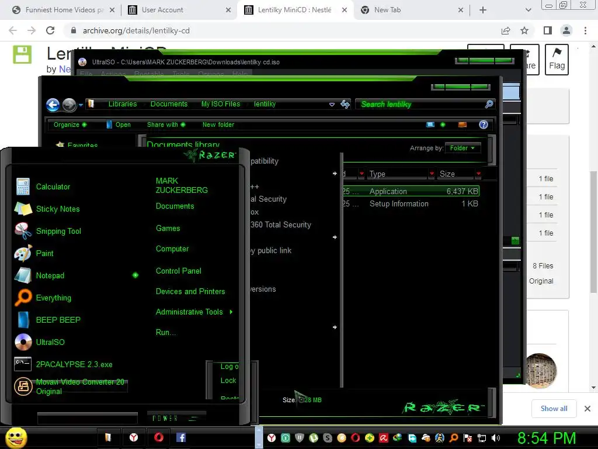Launch the Everything search app
The height and width of the screenshot is (449, 598).
pos(53,298)
